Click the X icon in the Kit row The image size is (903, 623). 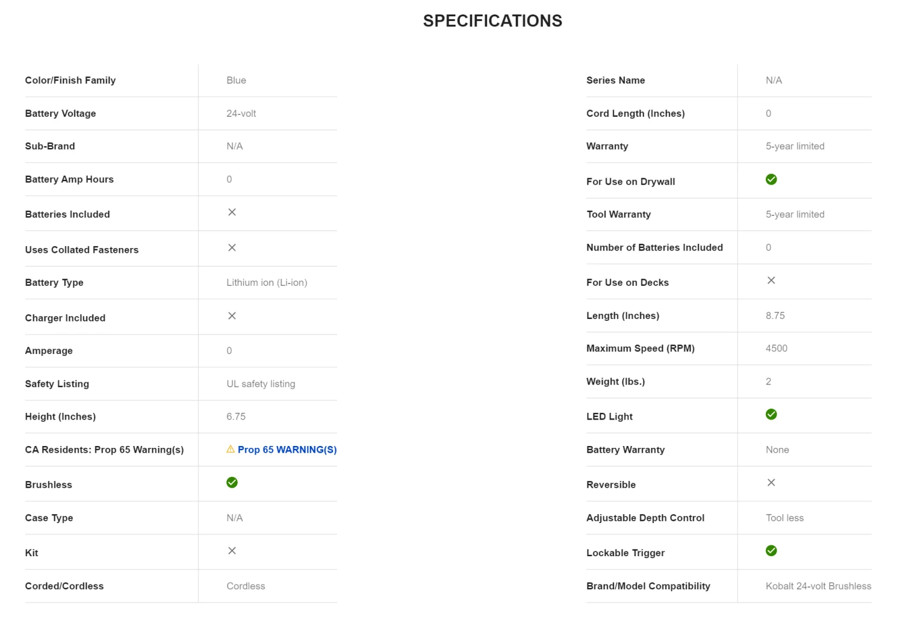(x=232, y=551)
